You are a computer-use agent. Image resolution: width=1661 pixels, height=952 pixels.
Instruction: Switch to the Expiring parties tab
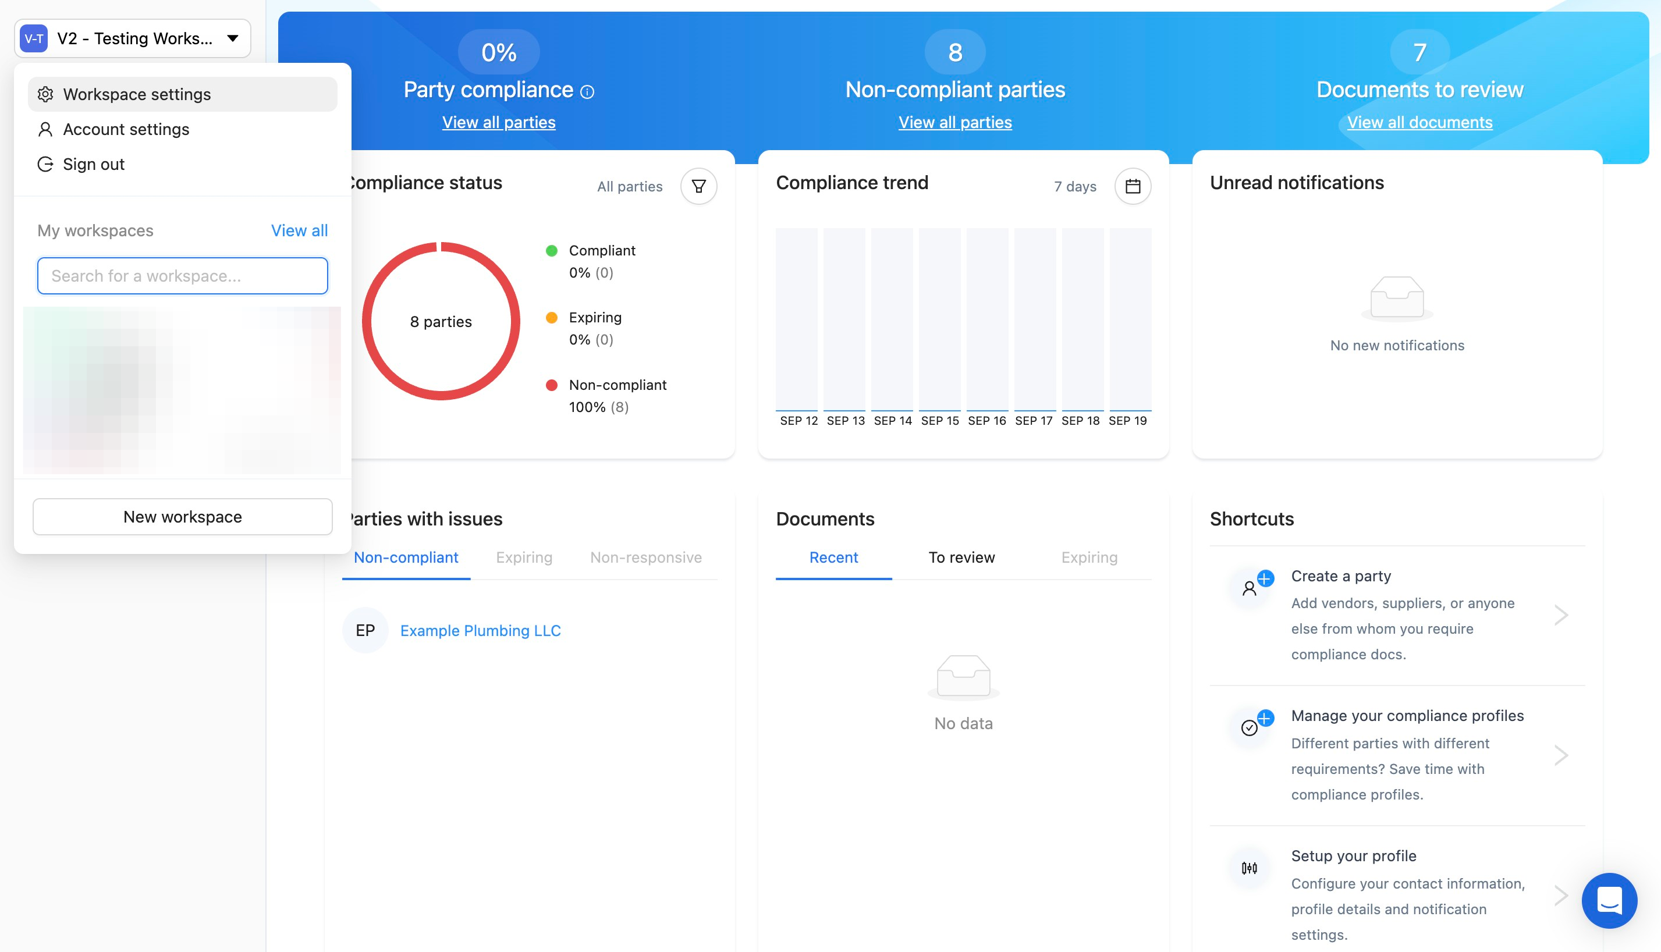(524, 557)
